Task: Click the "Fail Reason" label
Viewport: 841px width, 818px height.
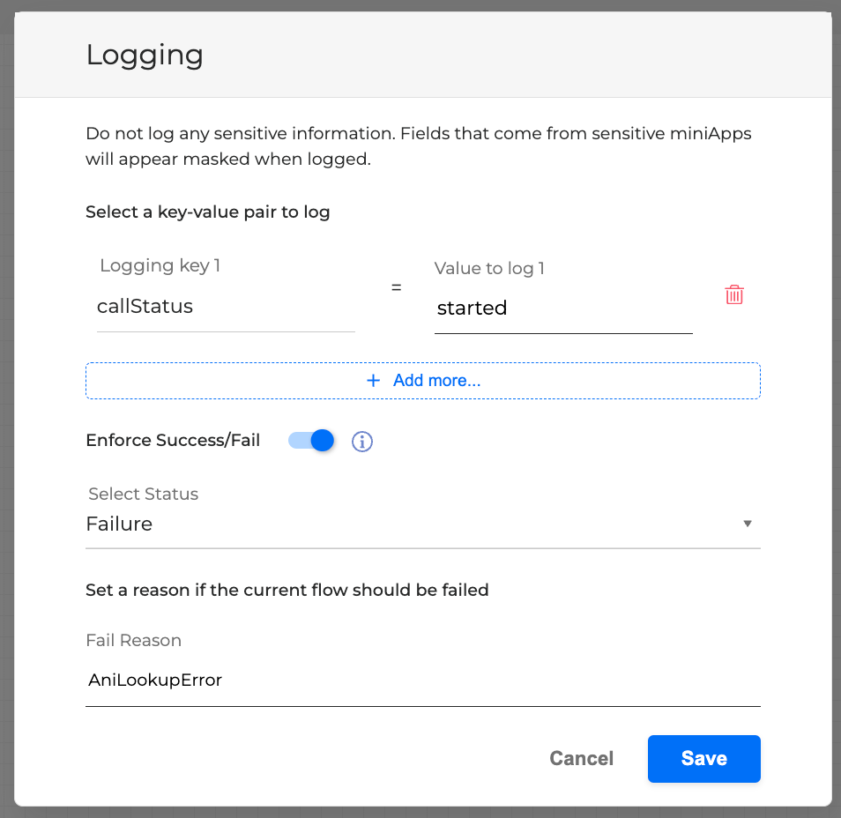Action: (x=134, y=640)
